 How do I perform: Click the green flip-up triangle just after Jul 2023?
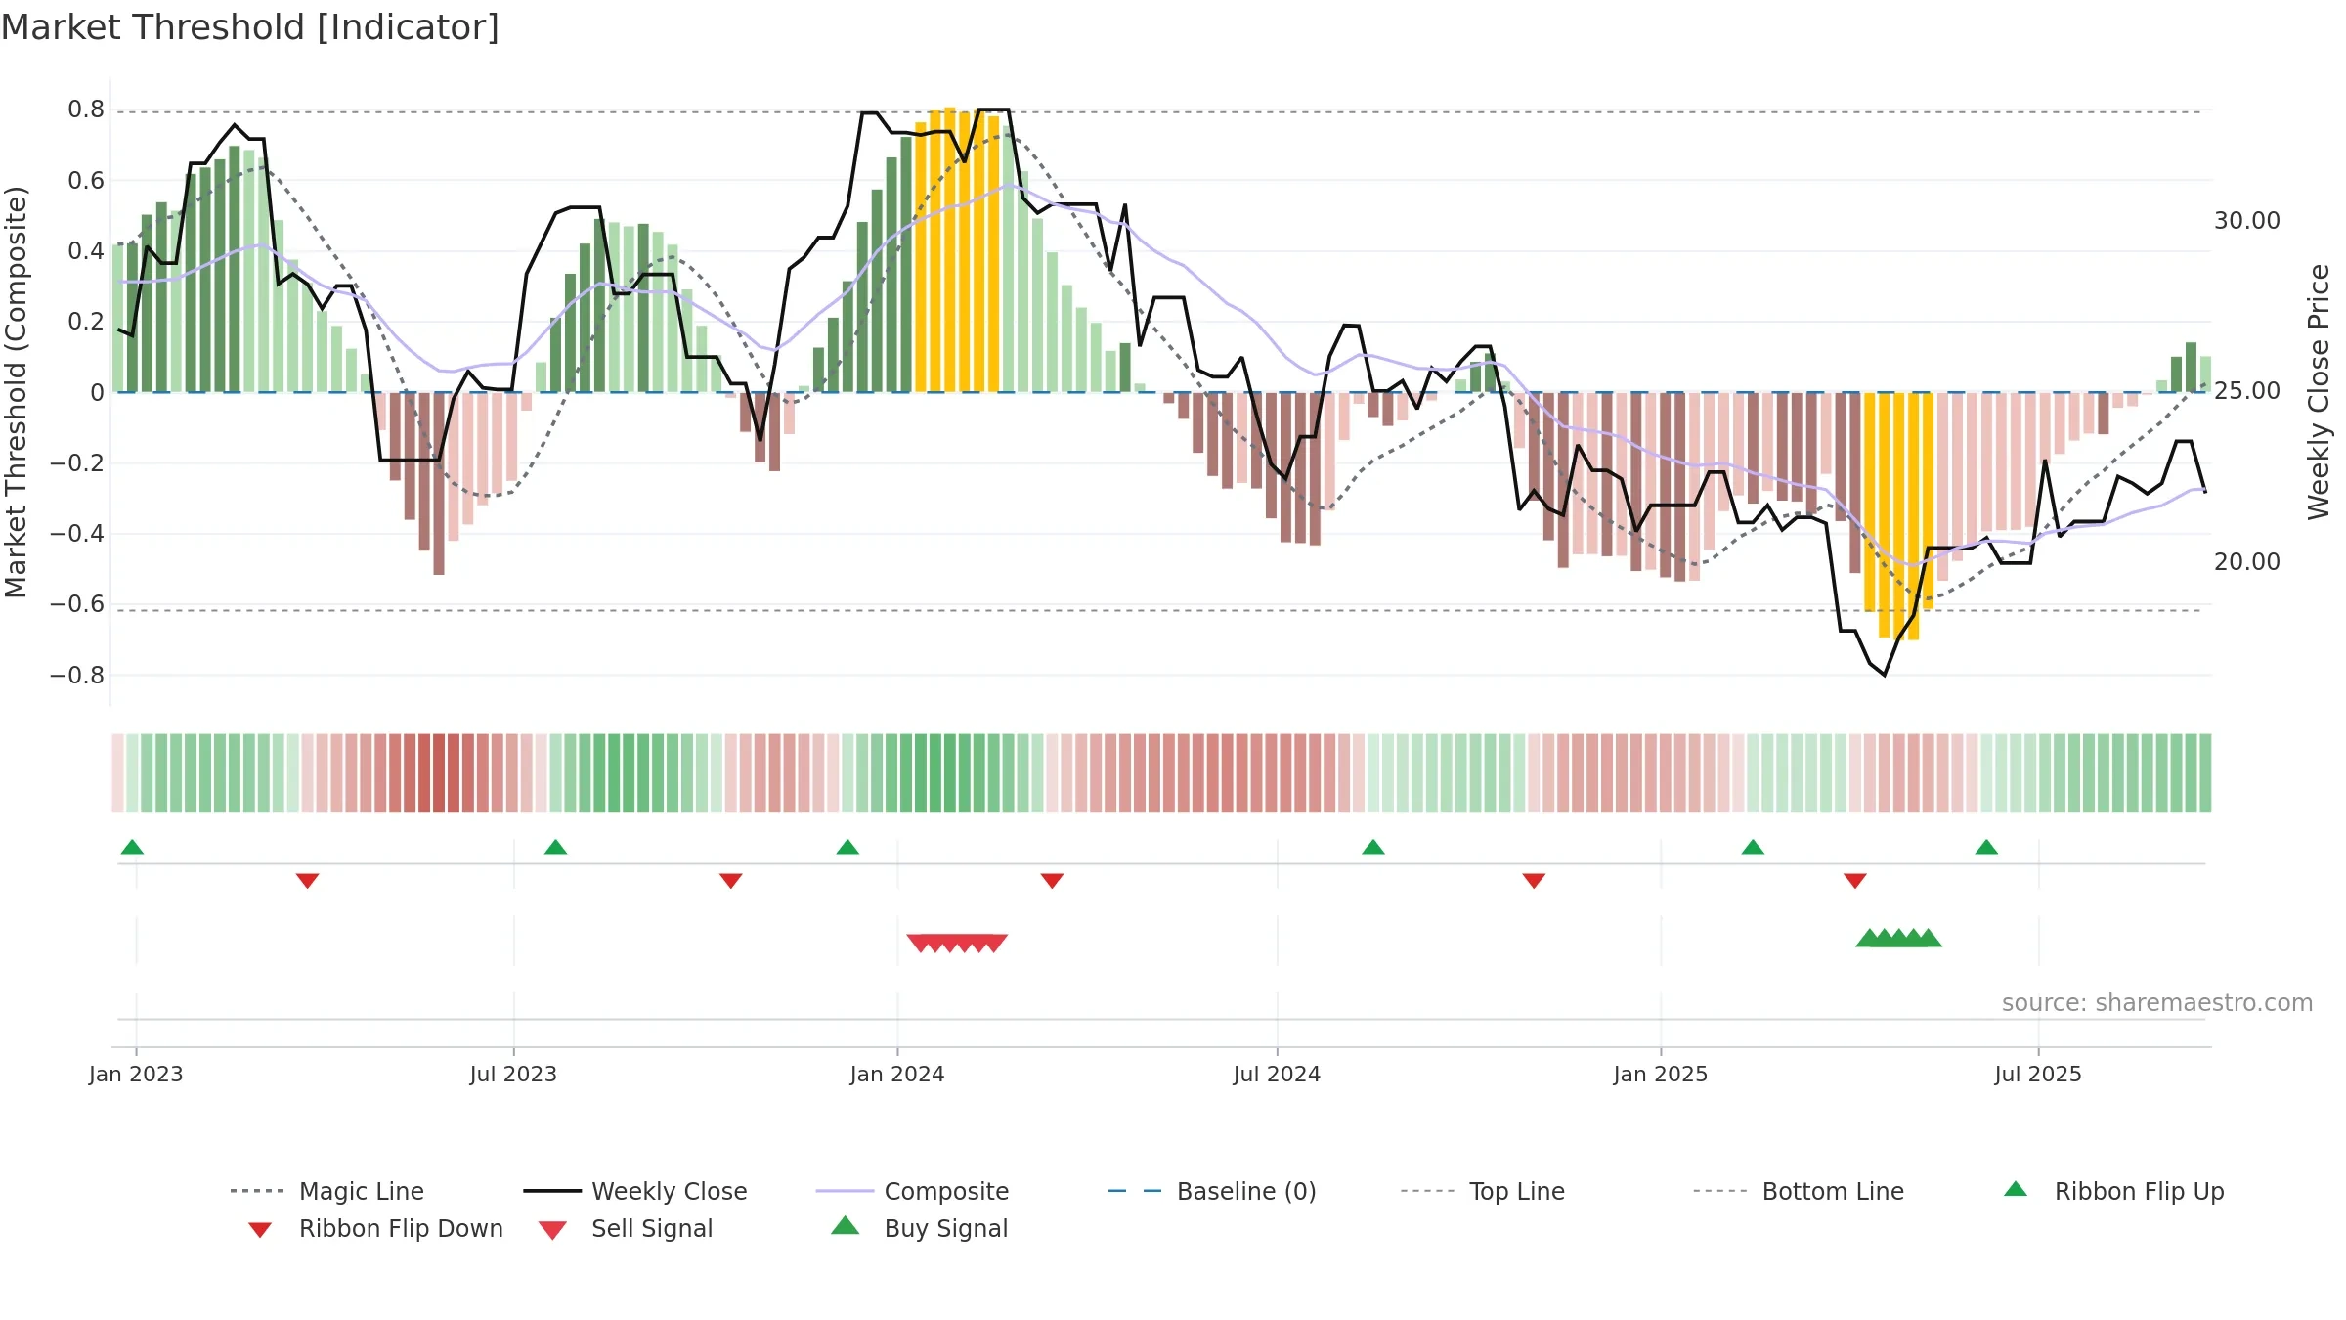[x=555, y=847]
